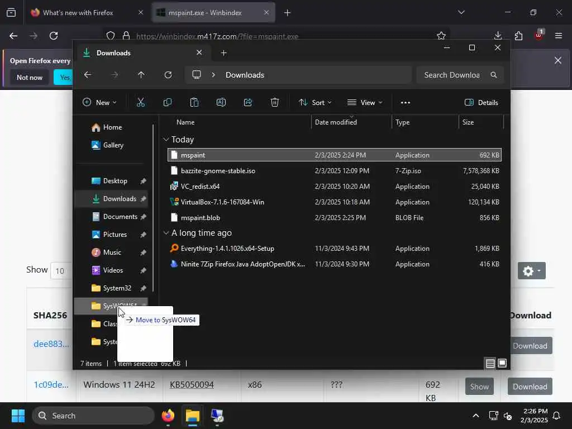
Task: Click the Cut icon in Explorer toolbar
Action: 140,103
